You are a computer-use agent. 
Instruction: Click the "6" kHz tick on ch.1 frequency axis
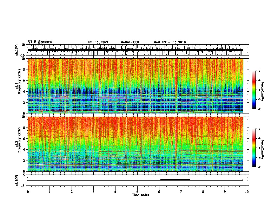24,81
